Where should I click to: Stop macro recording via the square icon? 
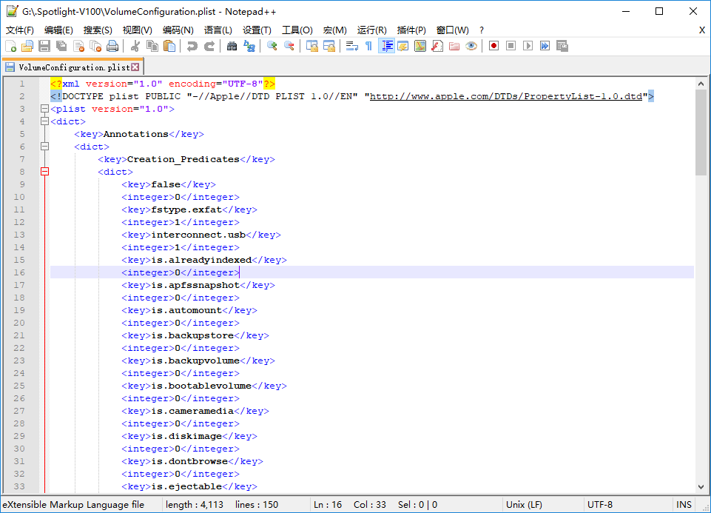tap(510, 46)
